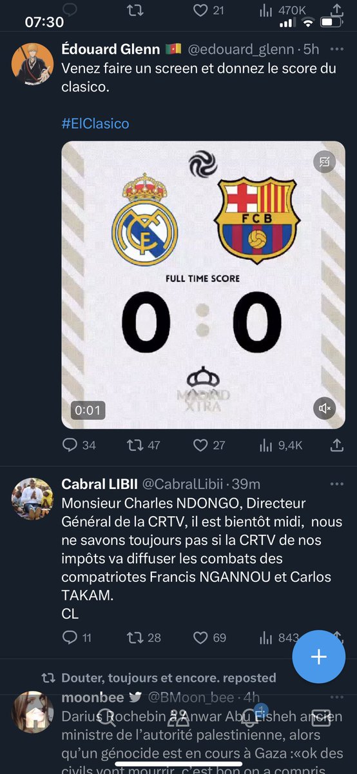Open Cabral LIBII's profile picture

pyautogui.click(x=33, y=499)
